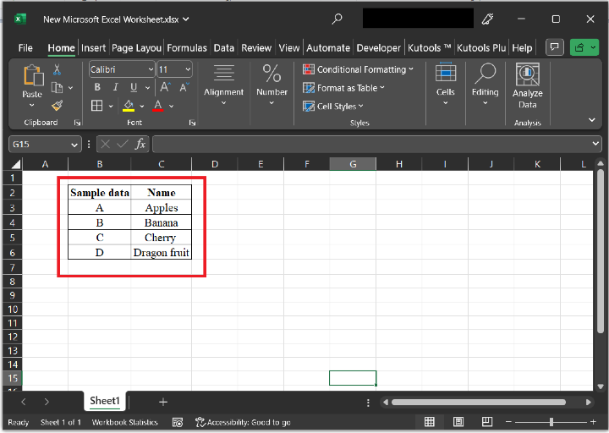The height and width of the screenshot is (433, 609).
Task: Increase font size with the larger A icon
Action: 165,87
